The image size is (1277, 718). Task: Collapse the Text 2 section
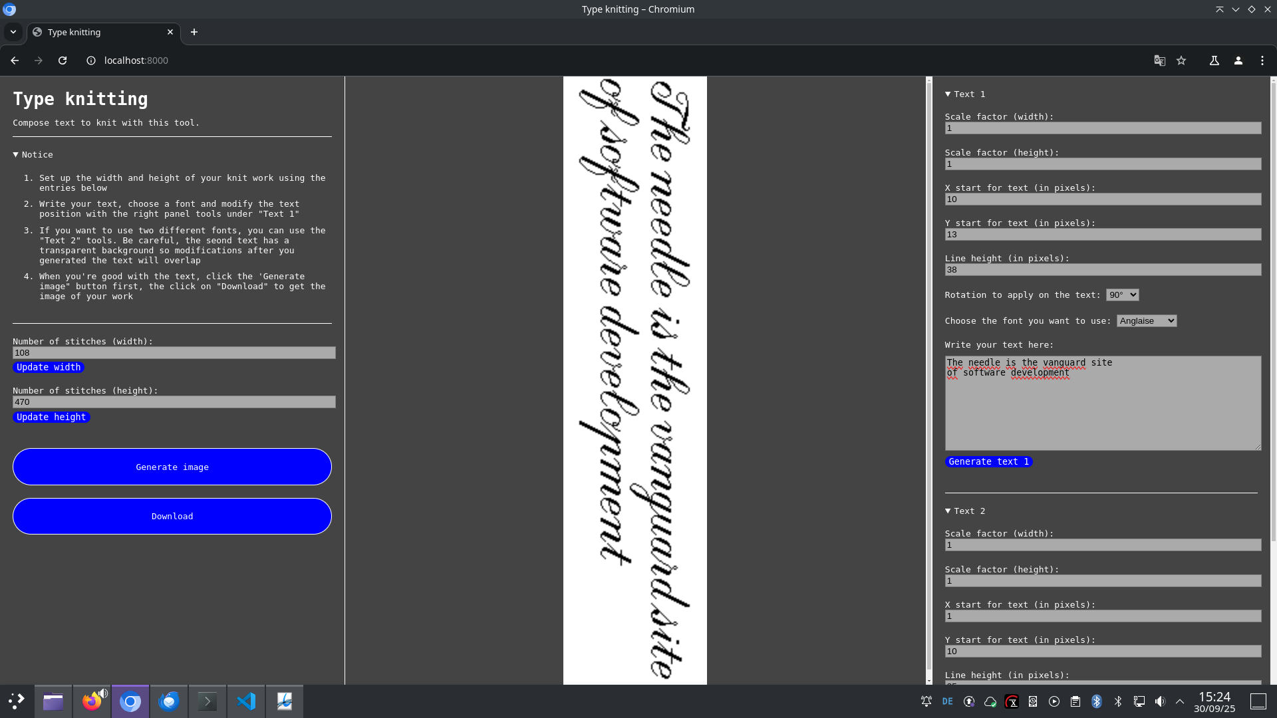[964, 511]
